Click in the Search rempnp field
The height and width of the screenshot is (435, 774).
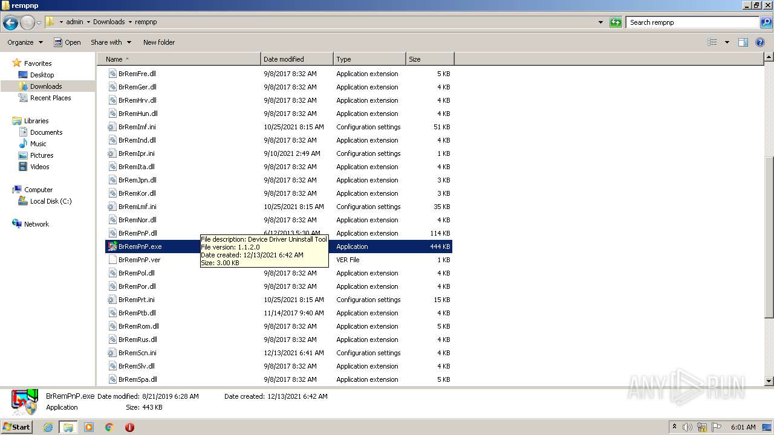pyautogui.click(x=693, y=22)
